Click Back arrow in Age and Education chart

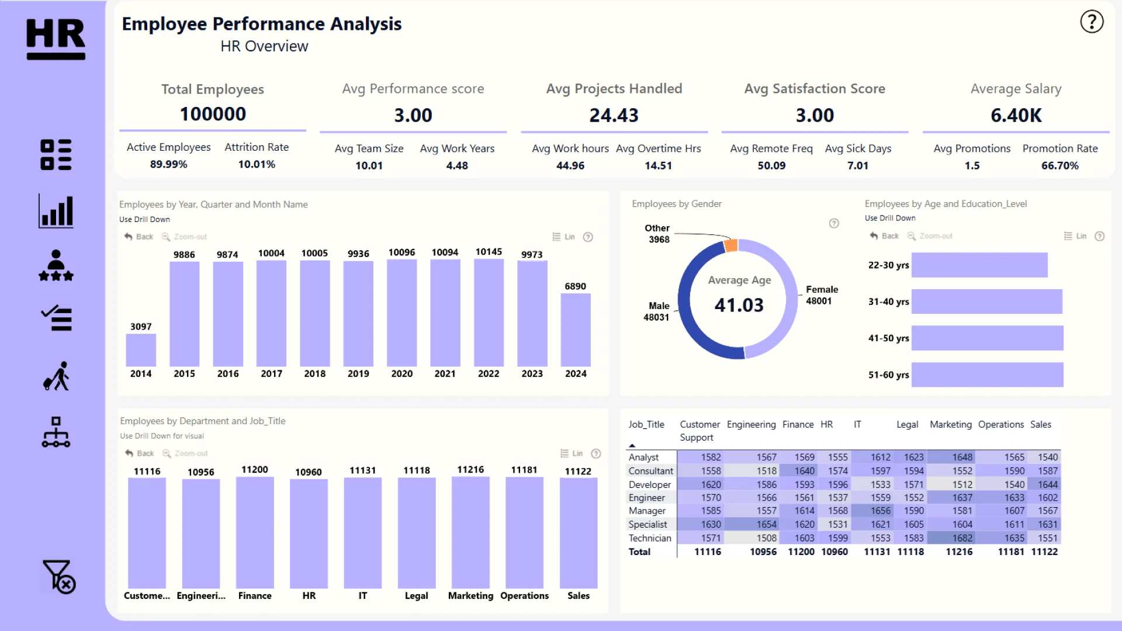[884, 236]
